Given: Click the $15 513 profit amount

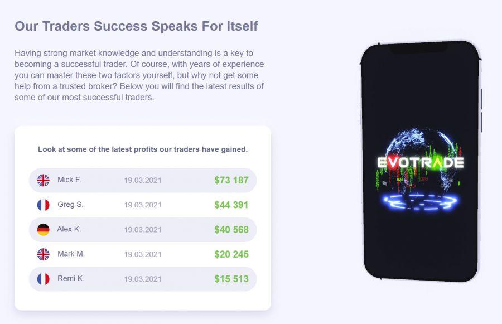Looking at the screenshot, I should coord(231,279).
